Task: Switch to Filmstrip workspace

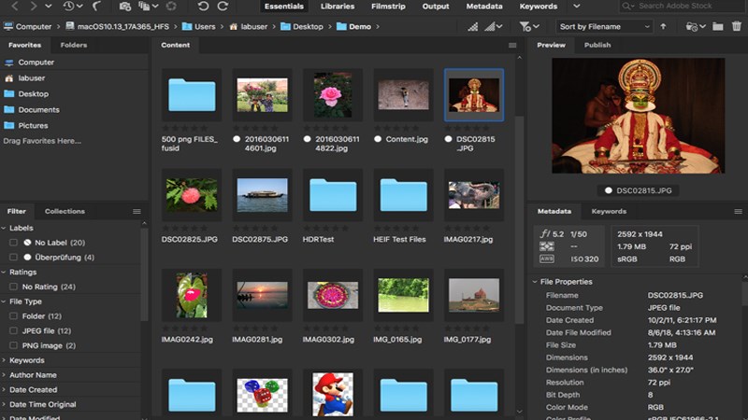Action: [x=388, y=7]
